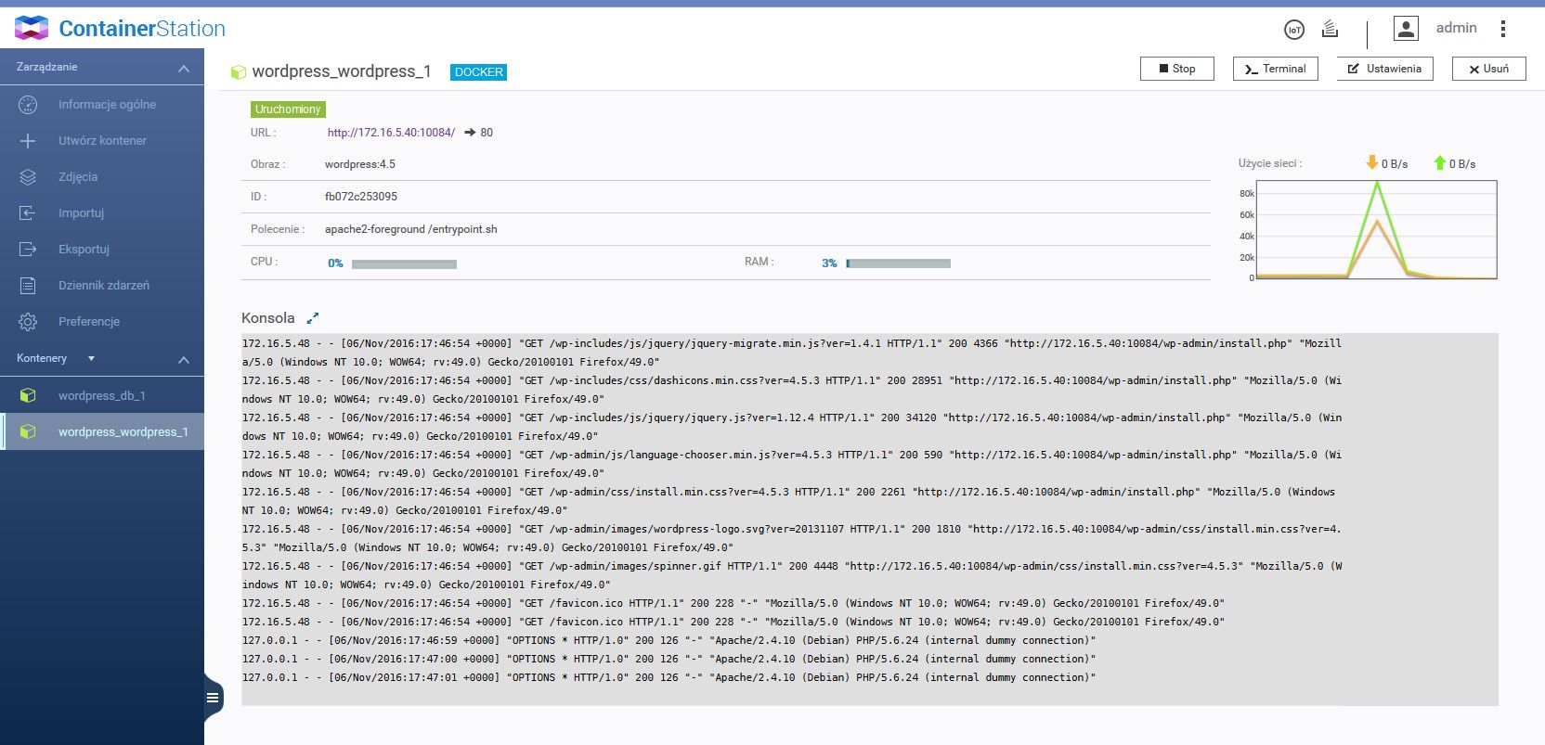Click the dashicons.min.css console log line
Screen dimensions: 1545x745
pos(792,390)
